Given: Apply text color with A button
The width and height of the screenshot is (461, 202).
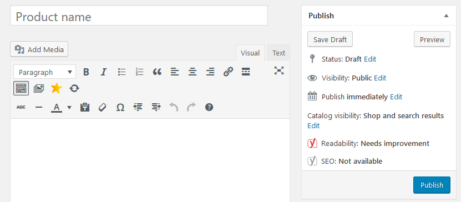Looking at the screenshot, I should click(x=57, y=107).
